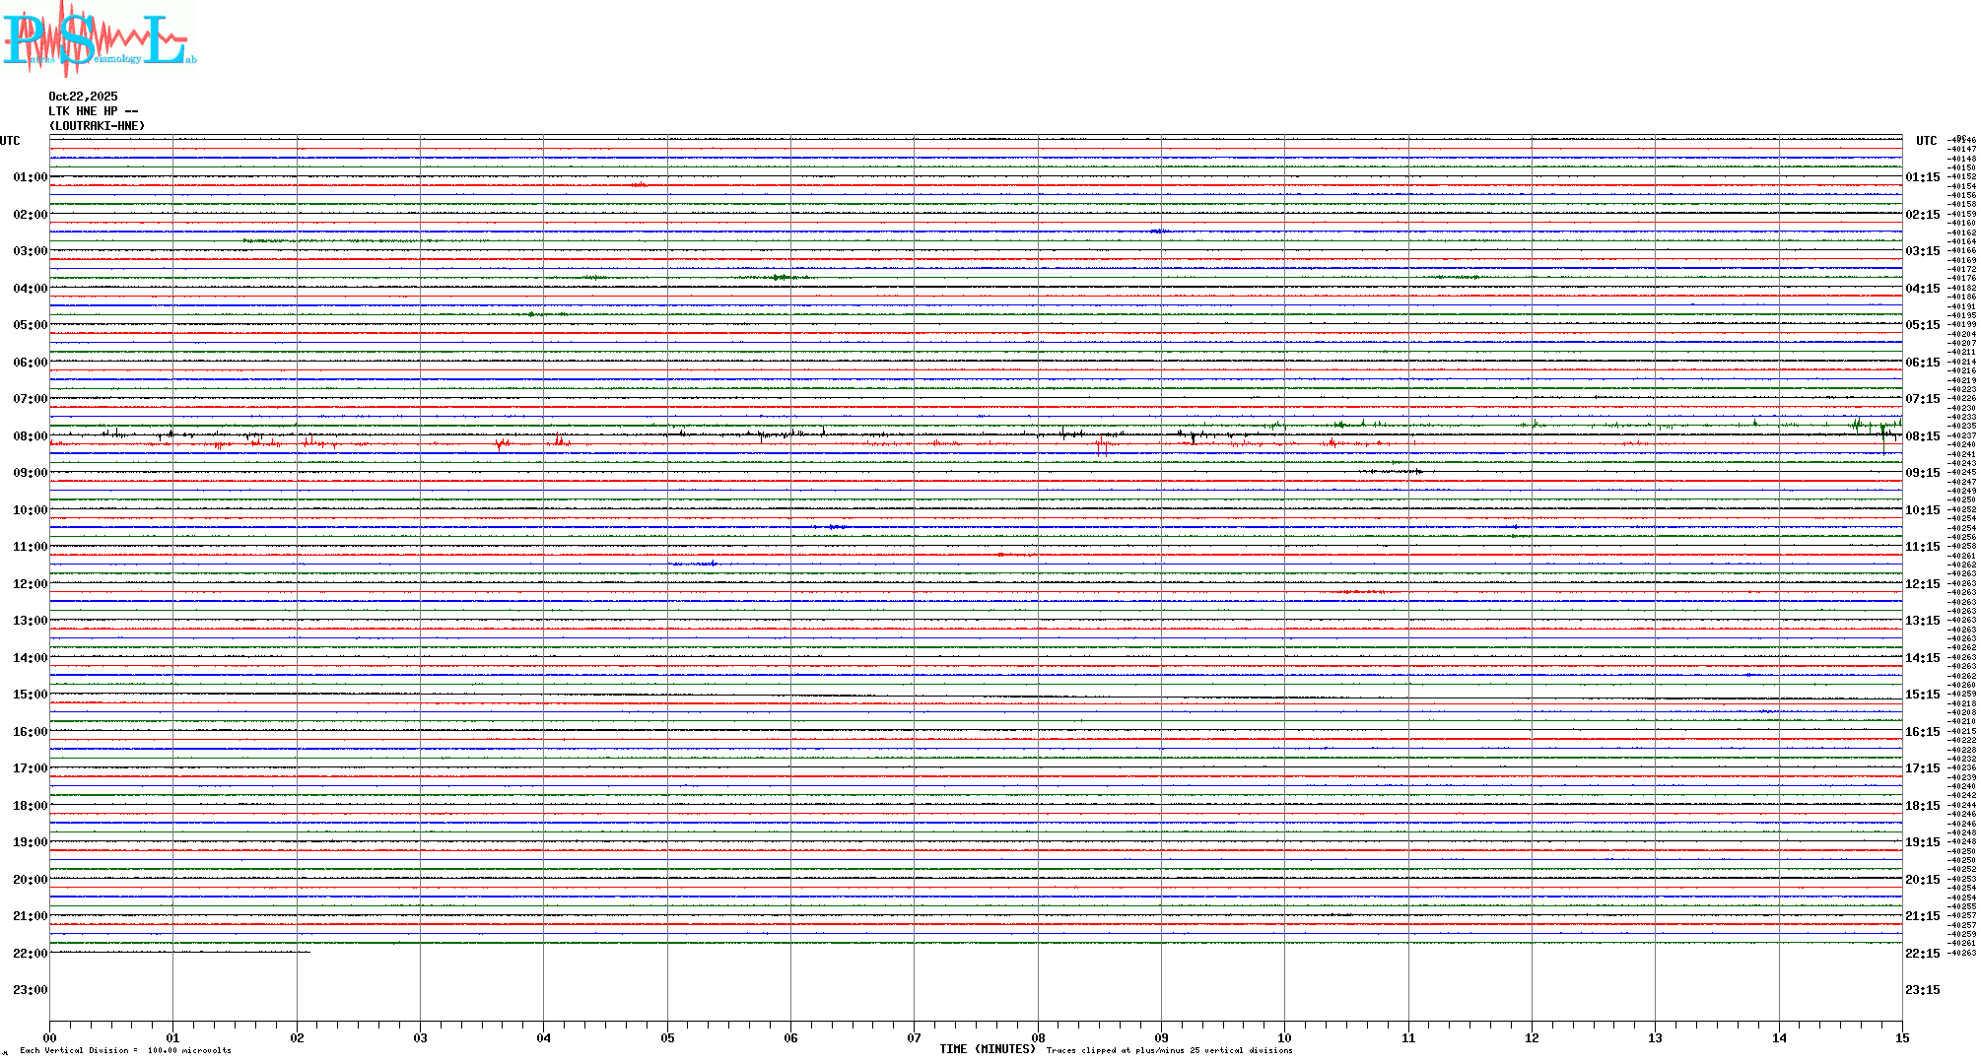This screenshot has width=1981, height=1064.
Task: Select the 08:00 hour label on left
Action: point(30,436)
